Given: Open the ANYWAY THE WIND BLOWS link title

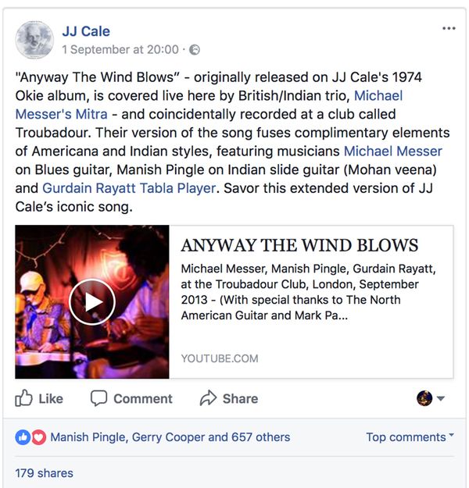Looking at the screenshot, I should coord(299,245).
